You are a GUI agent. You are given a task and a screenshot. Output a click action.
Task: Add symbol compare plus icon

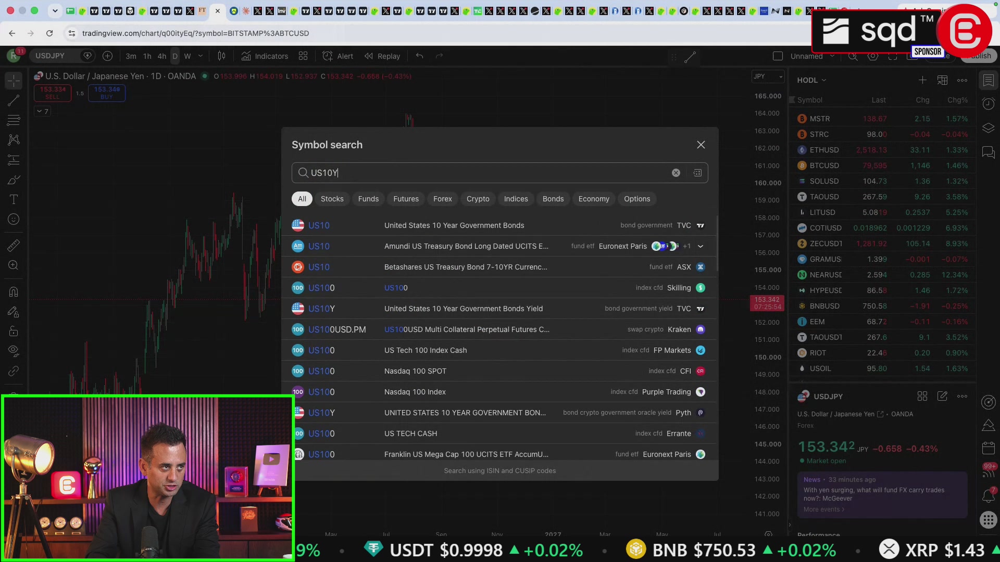click(107, 56)
